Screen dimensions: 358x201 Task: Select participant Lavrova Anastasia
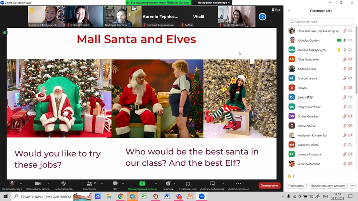(x=321, y=154)
